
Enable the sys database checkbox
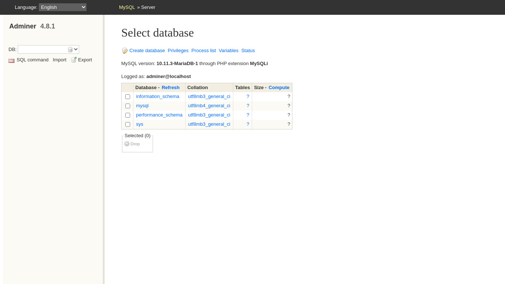point(128,124)
